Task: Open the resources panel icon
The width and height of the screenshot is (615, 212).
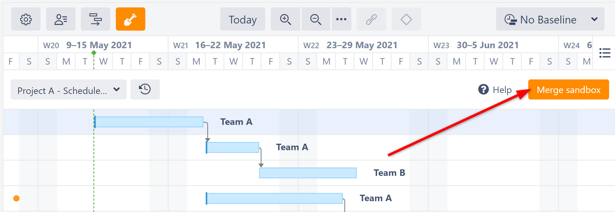Action: click(61, 19)
